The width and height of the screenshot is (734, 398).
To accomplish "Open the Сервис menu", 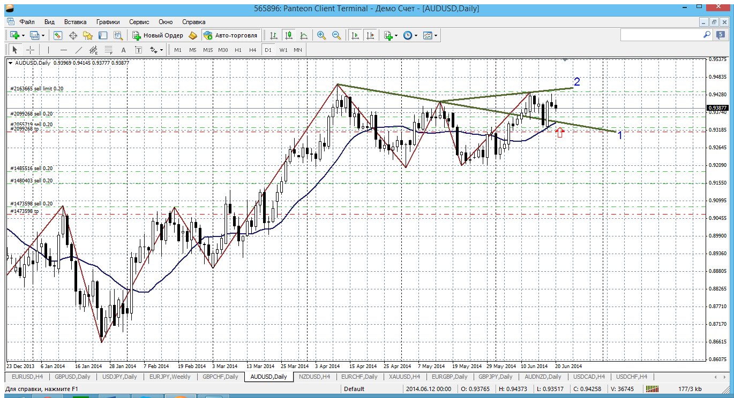I will [x=139, y=22].
